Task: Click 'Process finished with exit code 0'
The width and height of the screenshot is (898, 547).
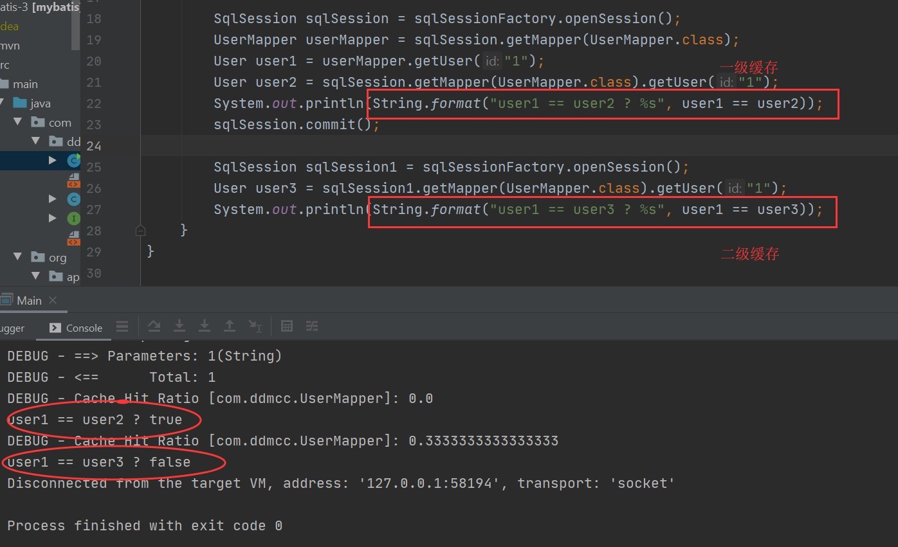Action: 145,526
